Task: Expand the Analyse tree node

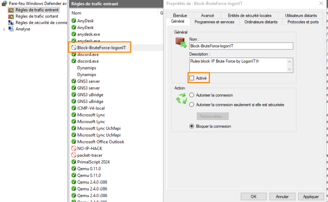Action: (5, 29)
